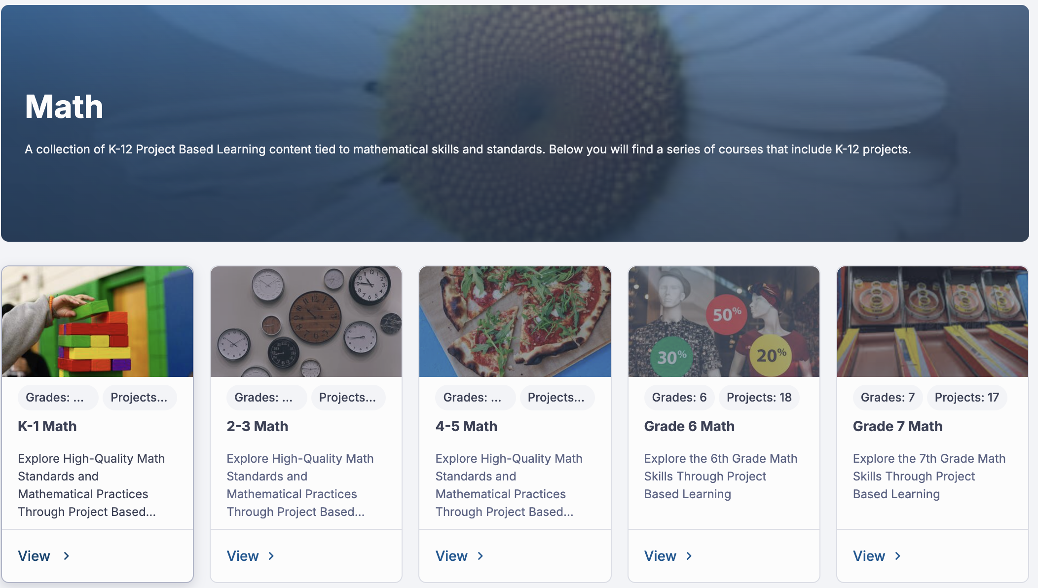Image resolution: width=1038 pixels, height=588 pixels.
Task: Click the chevron arrow on K-1 Math card
Action: coord(67,556)
